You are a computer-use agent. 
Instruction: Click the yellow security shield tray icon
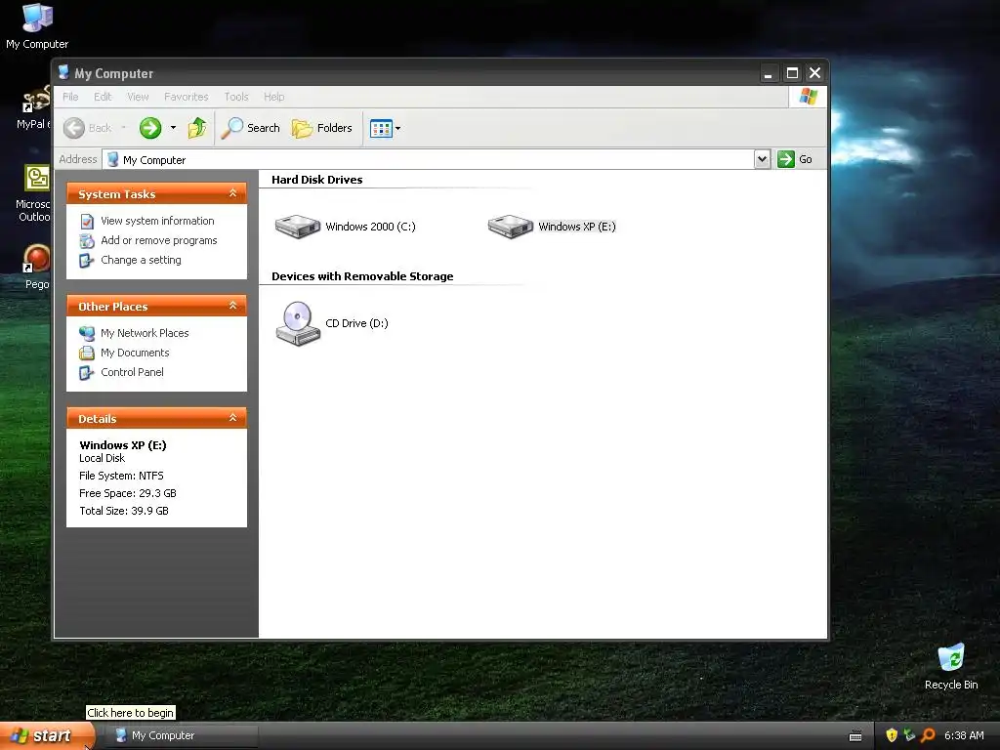point(892,735)
